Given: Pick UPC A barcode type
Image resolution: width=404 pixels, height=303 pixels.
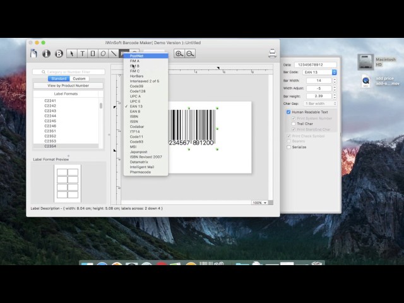Looking at the screenshot, I should click(x=146, y=96).
